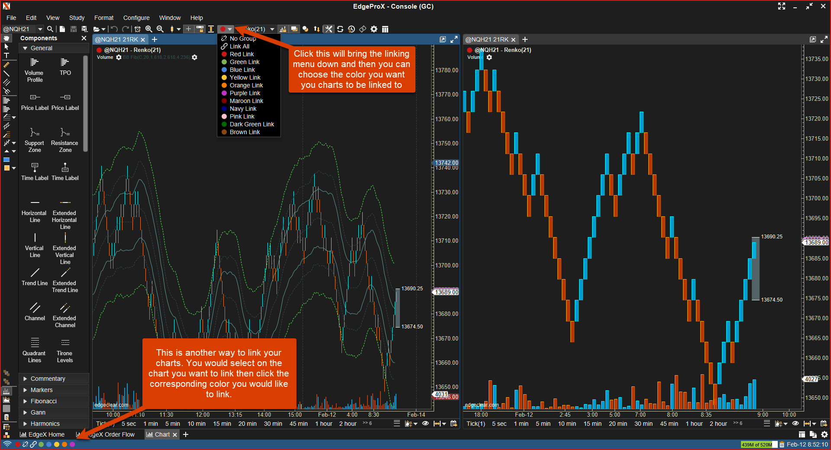Viewport: 831px width, 450px height.
Task: Create a new chart document
Action: tap(62, 29)
